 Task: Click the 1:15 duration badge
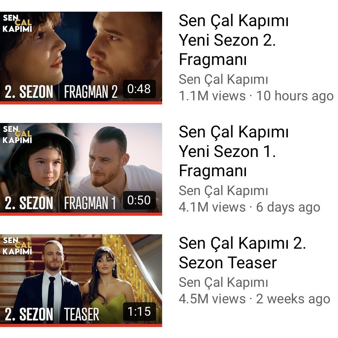click(x=139, y=312)
